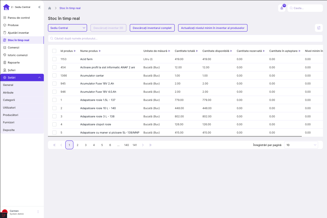Collapse the Setări menu section
327x218 pixels.
(x=39, y=78)
